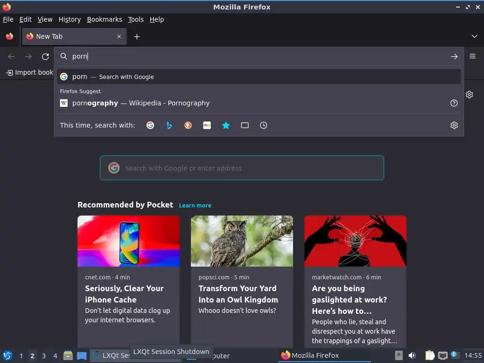Viewport: 484px width, 363px height.
Task: Open the LXQt application menu launcher
Action: [x=8, y=355]
